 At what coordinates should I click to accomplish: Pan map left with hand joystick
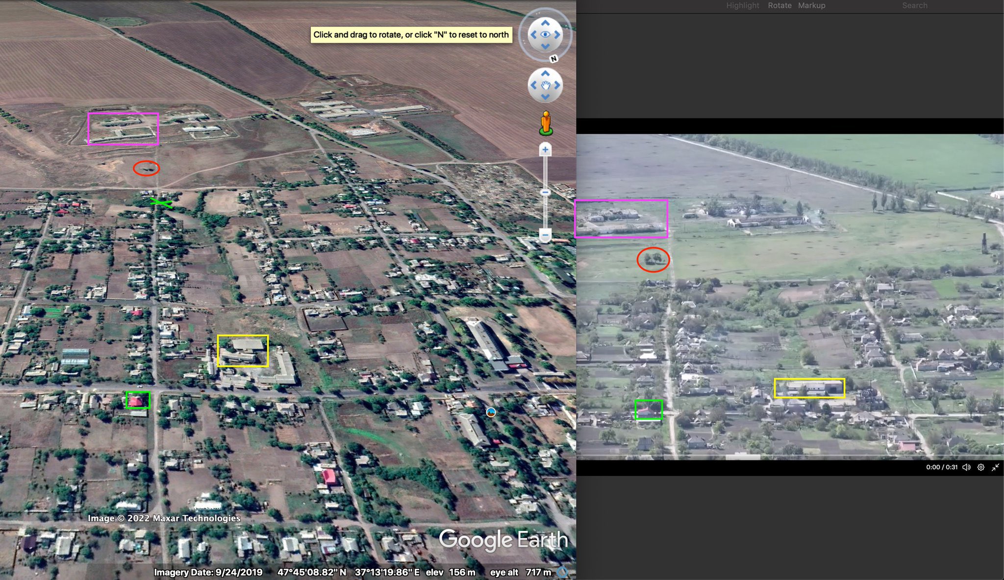(x=533, y=85)
